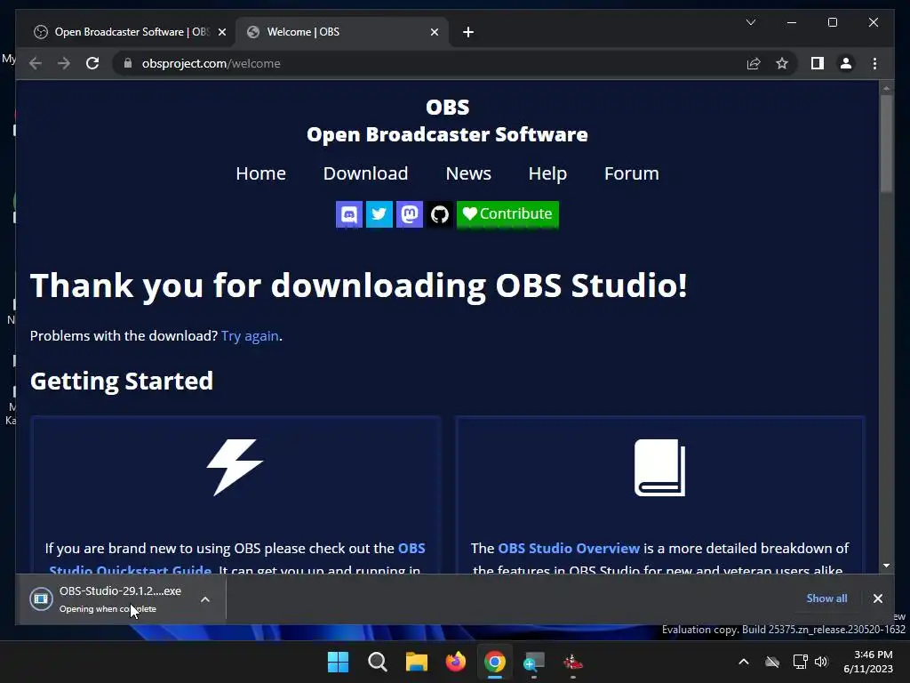Click the Try again download link
The height and width of the screenshot is (683, 910).
tap(250, 335)
